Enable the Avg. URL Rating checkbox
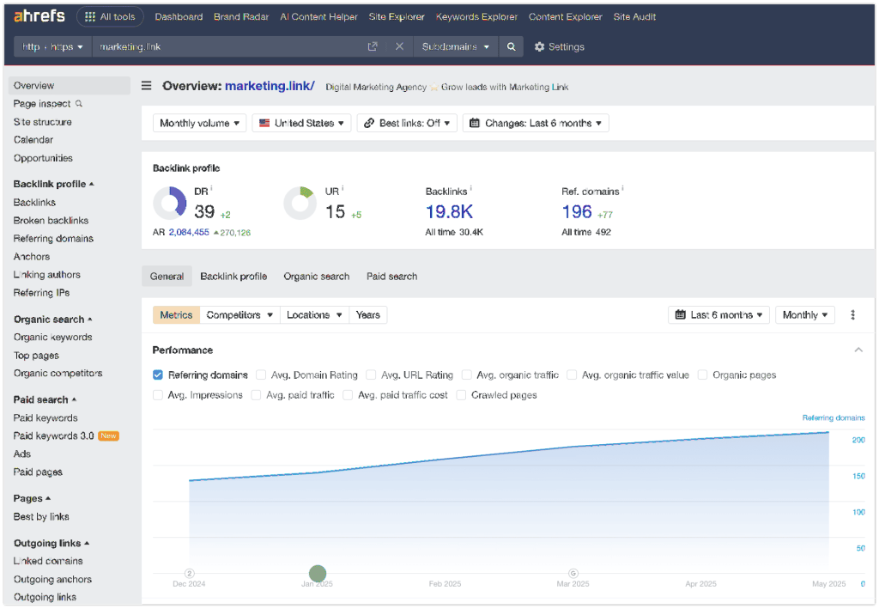879x609 pixels. click(371, 375)
